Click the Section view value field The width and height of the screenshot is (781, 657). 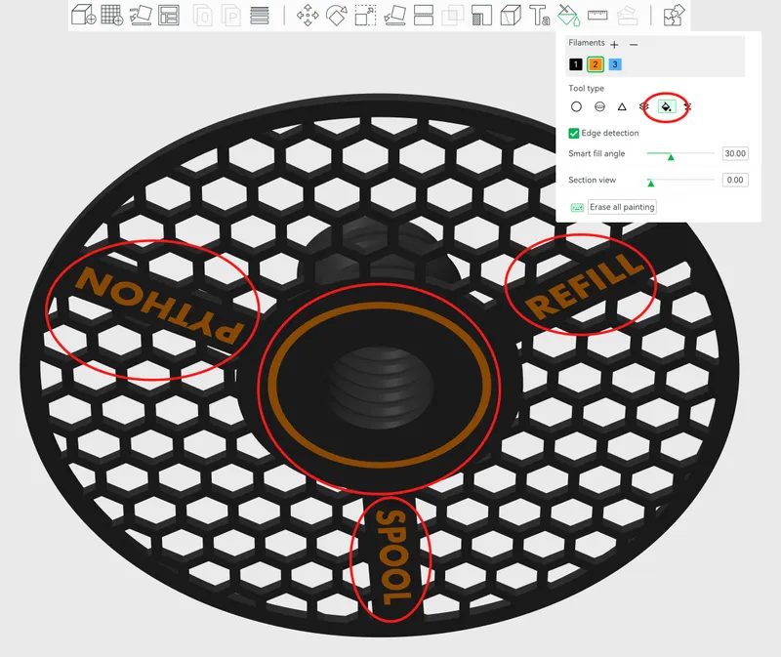735,180
